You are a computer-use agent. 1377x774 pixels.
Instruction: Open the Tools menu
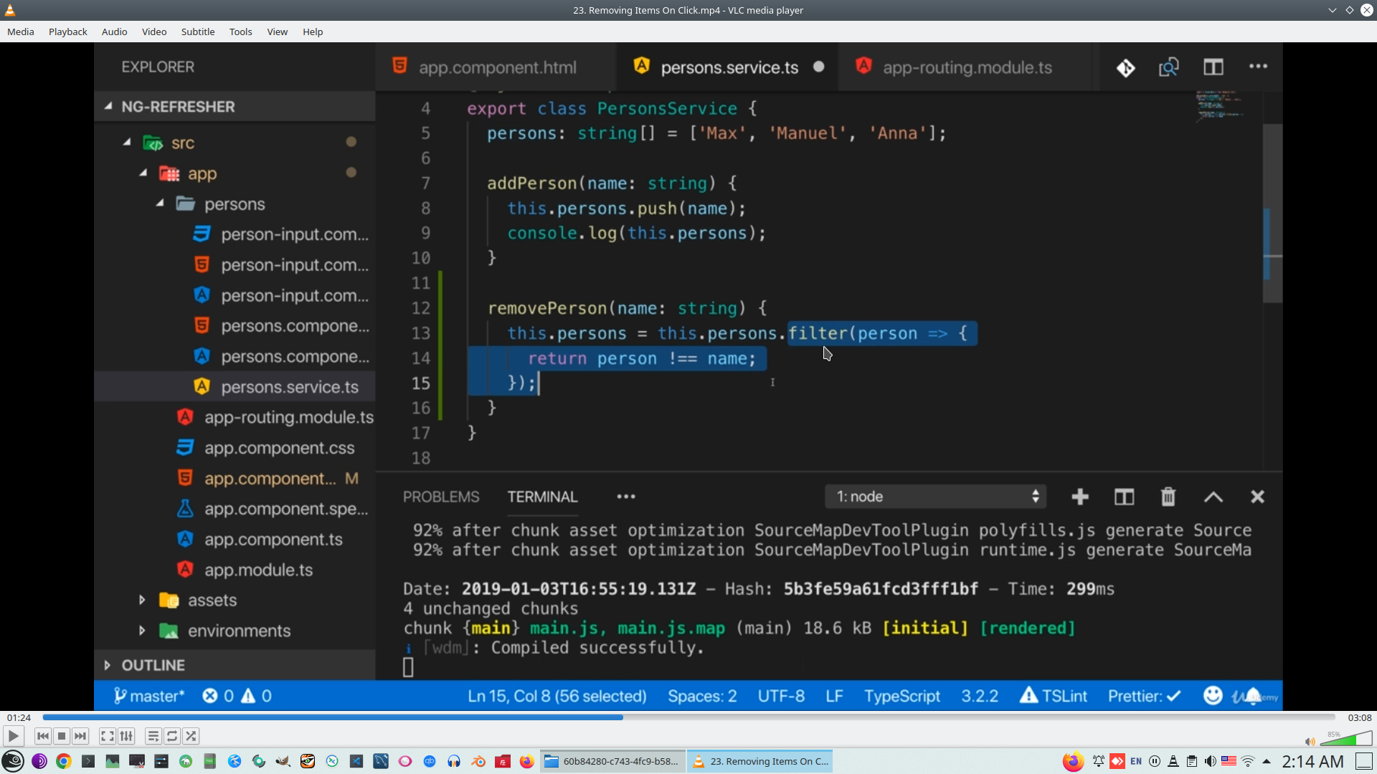(240, 32)
